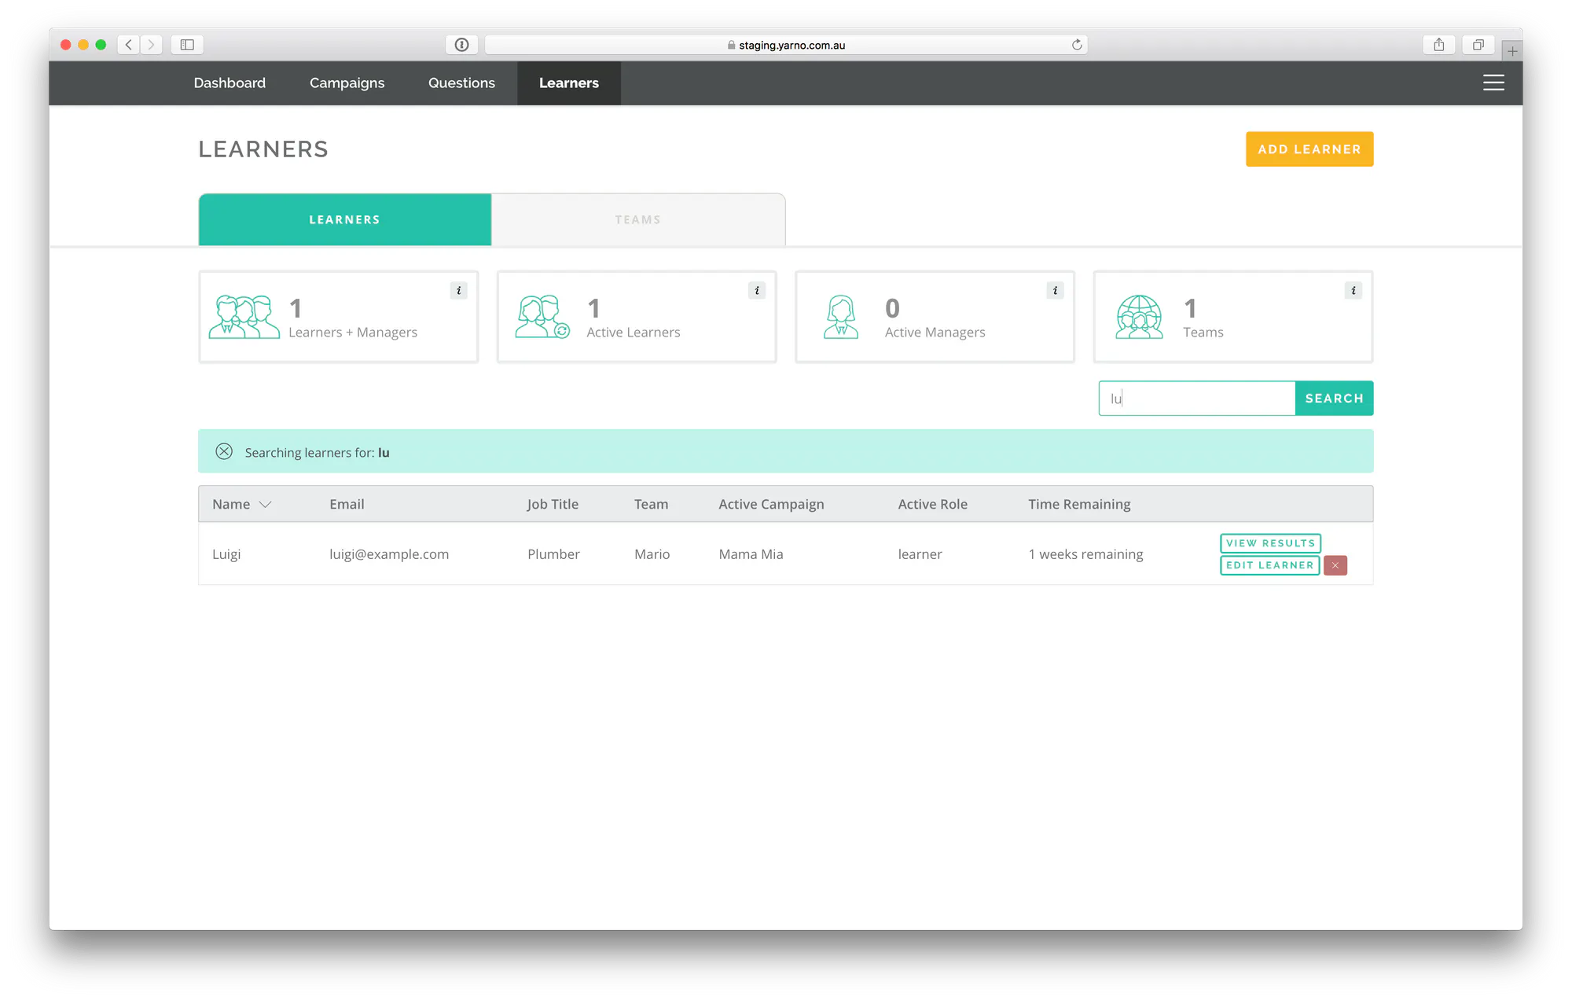Viewport: 1572px width, 1000px height.
Task: Clear the search with circled X icon
Action: [x=224, y=451]
